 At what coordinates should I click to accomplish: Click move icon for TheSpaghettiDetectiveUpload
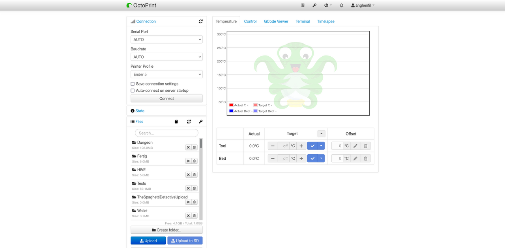tap(188, 202)
